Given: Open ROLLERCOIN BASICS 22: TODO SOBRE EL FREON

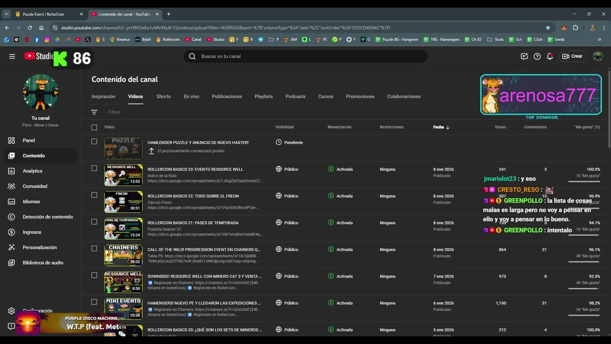Looking at the screenshot, I should coord(193,196).
